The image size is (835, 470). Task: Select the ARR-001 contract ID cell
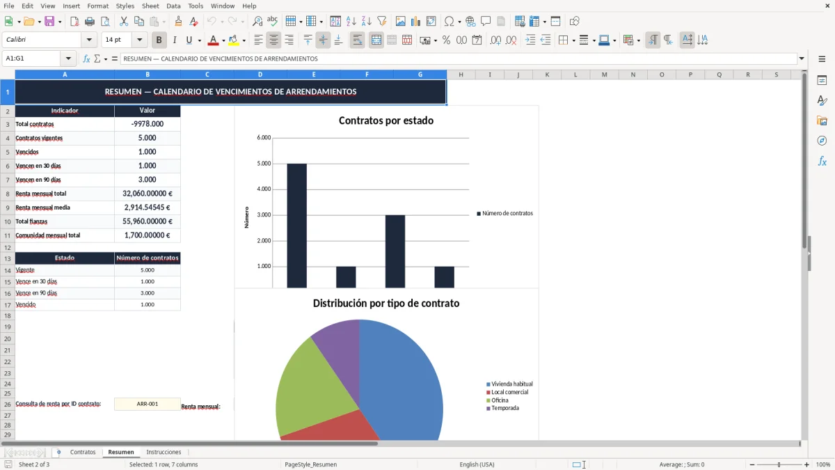(x=148, y=404)
